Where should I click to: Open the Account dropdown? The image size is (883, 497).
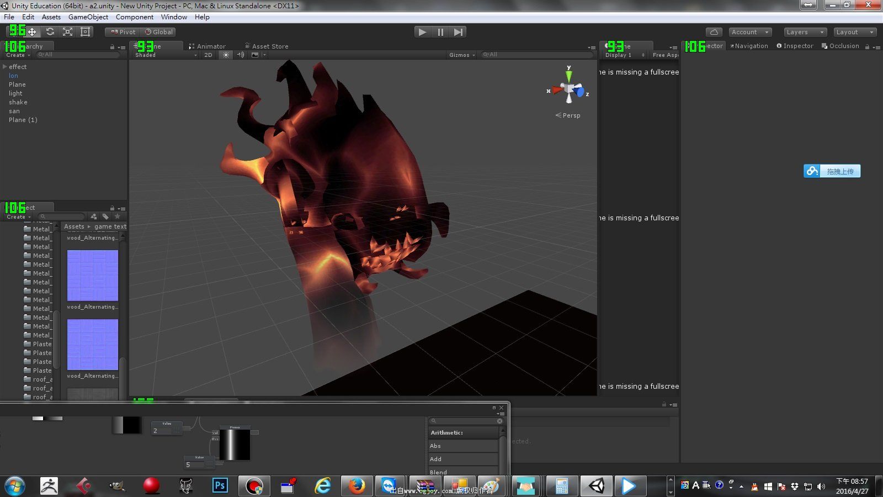point(750,32)
